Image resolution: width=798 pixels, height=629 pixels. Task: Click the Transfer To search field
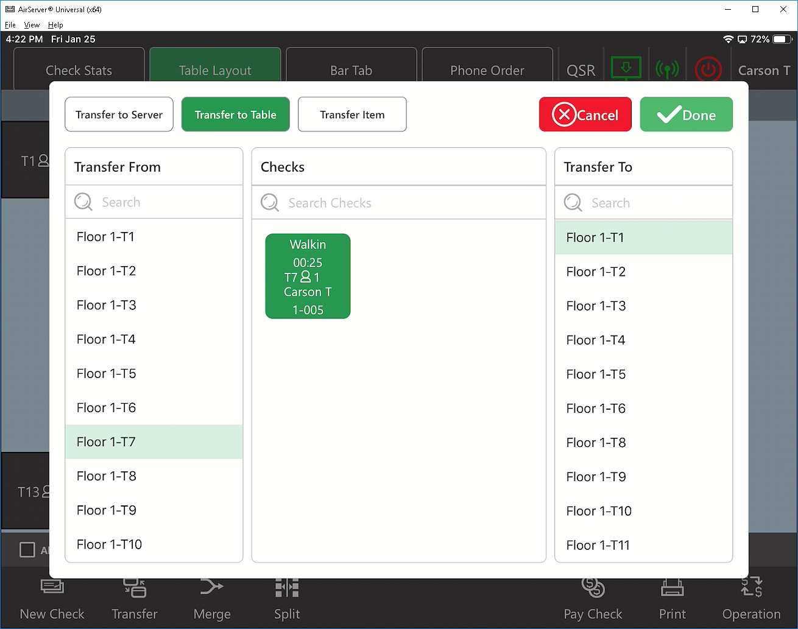click(x=643, y=203)
